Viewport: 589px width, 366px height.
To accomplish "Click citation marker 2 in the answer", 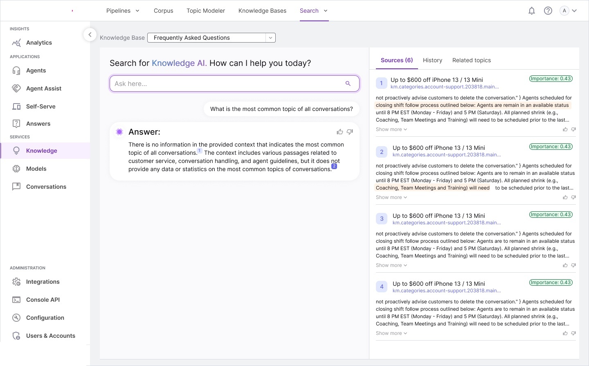I will pos(334,166).
